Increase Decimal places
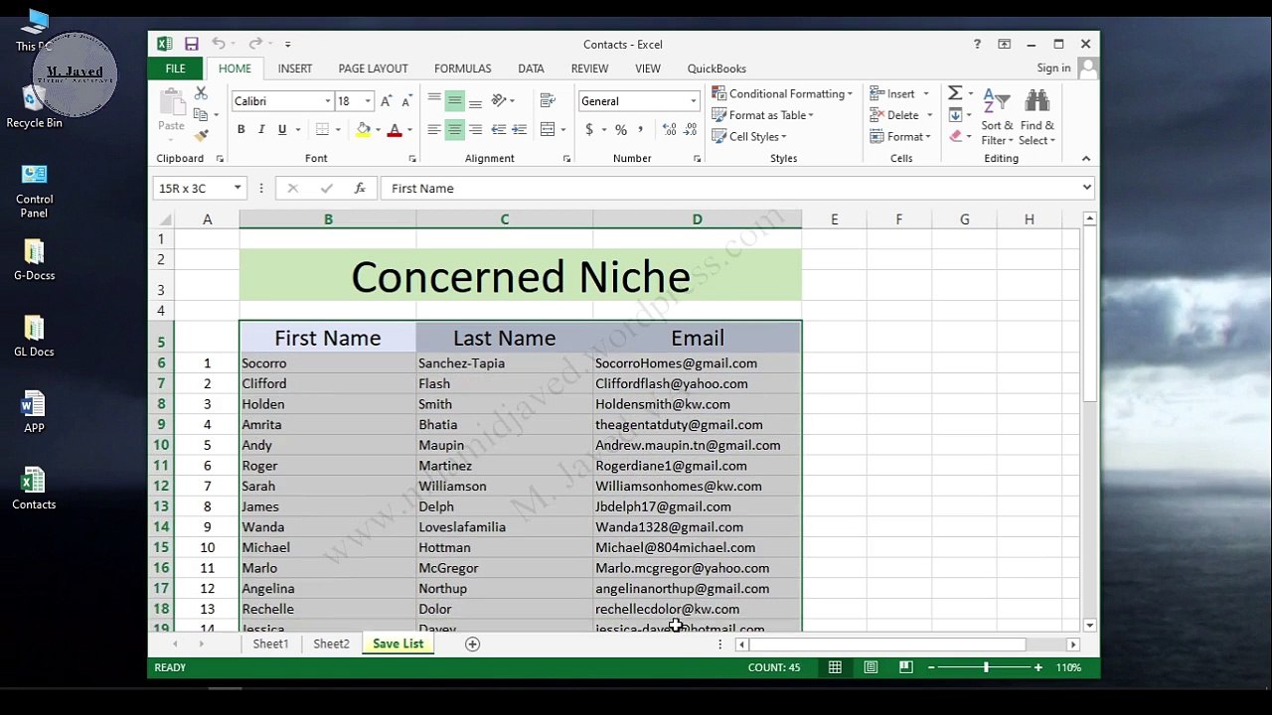Viewport: 1272px width, 715px height. click(x=669, y=130)
